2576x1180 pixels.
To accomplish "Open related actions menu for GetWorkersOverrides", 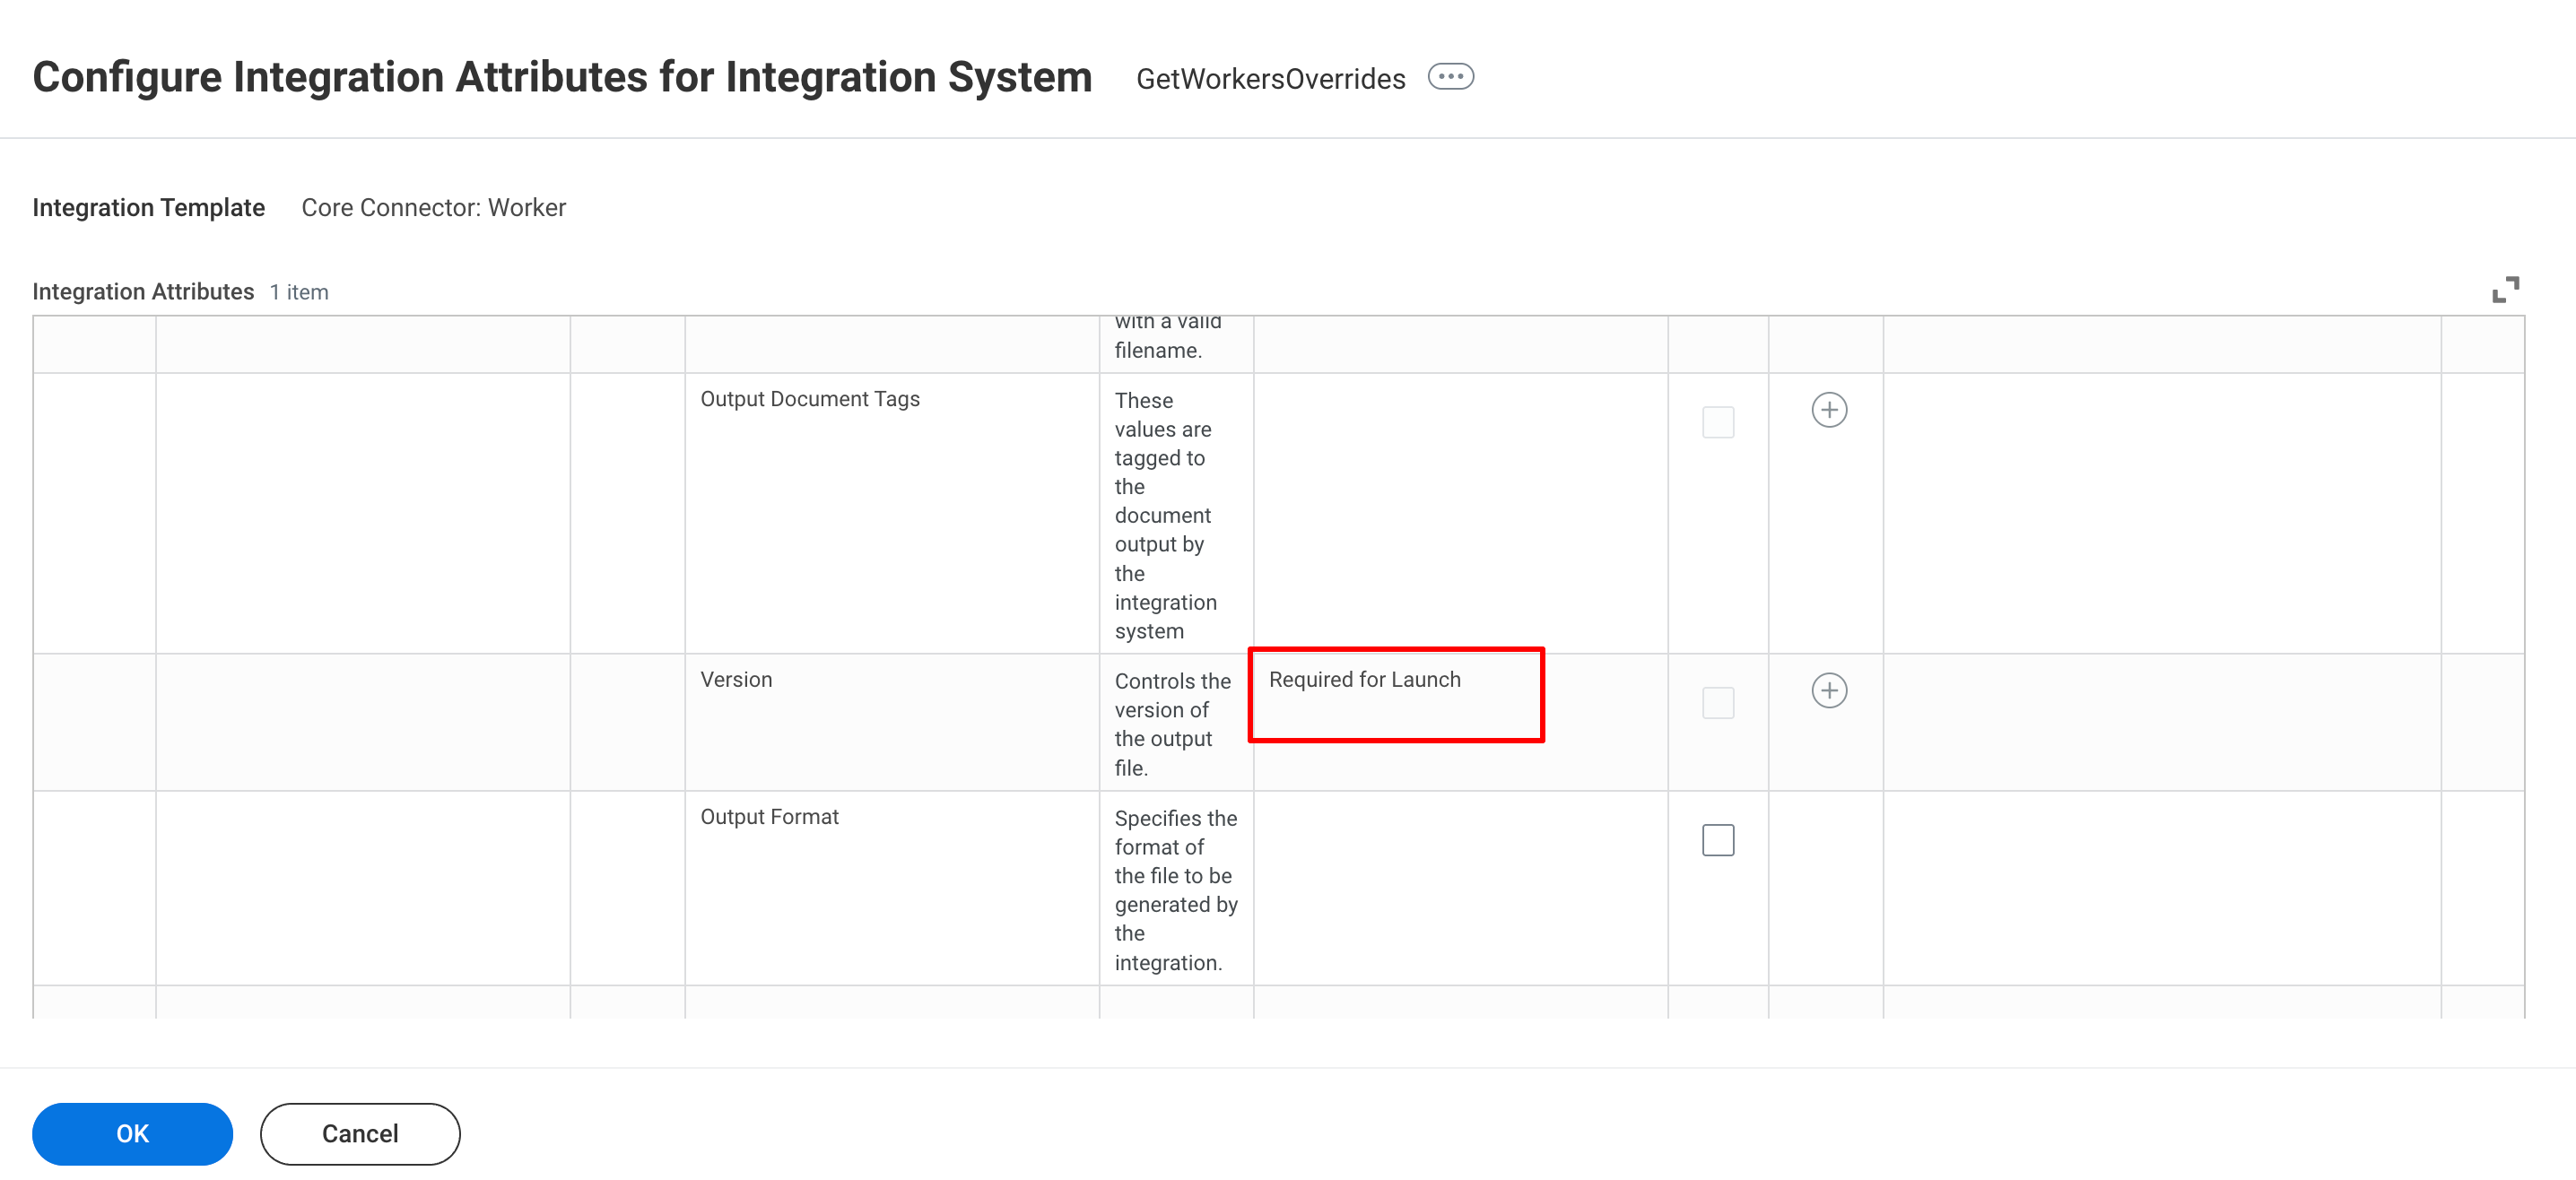I will pos(1450,77).
